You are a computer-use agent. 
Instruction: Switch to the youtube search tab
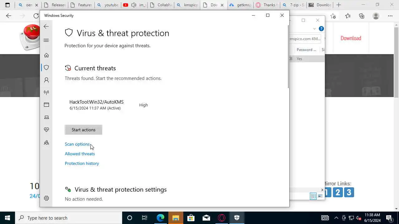[x=108, y=5]
